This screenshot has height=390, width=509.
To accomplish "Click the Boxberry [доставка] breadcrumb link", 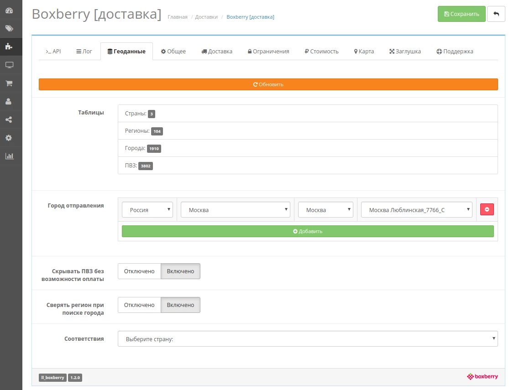I will point(250,17).
